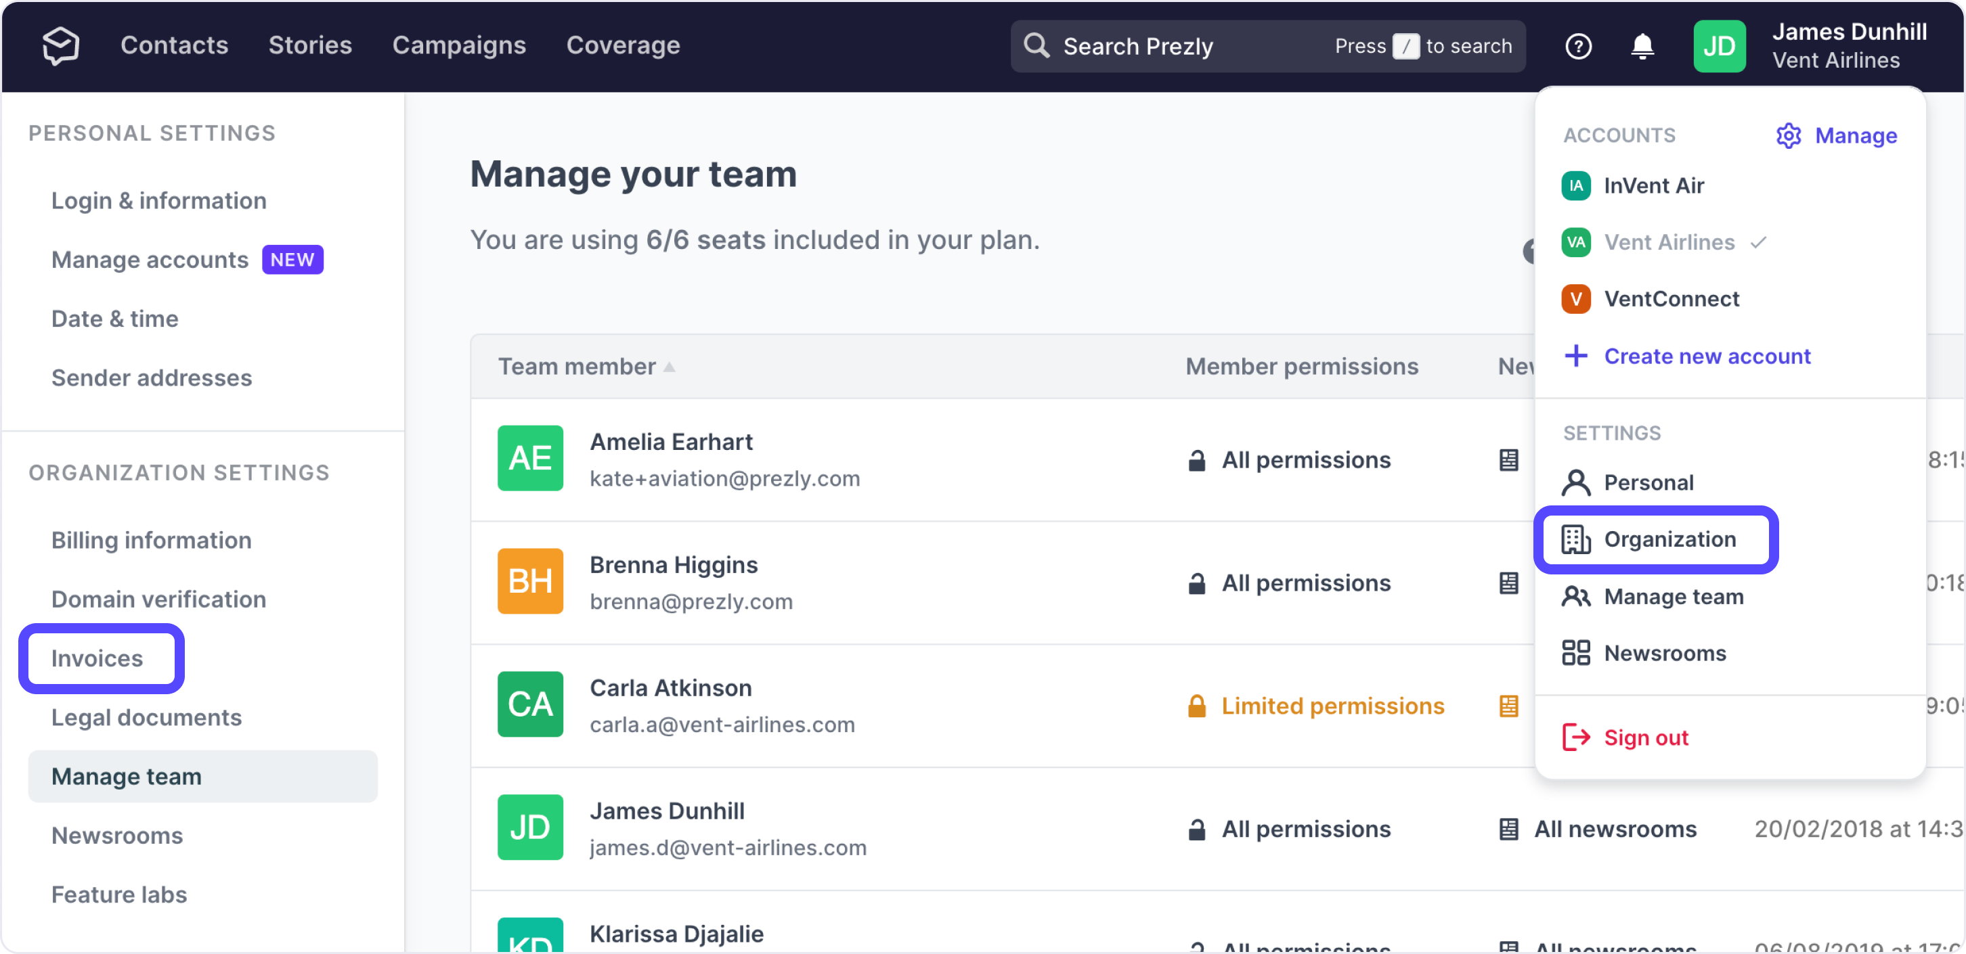Click Create new account link
The height and width of the screenshot is (954, 1966).
point(1707,356)
